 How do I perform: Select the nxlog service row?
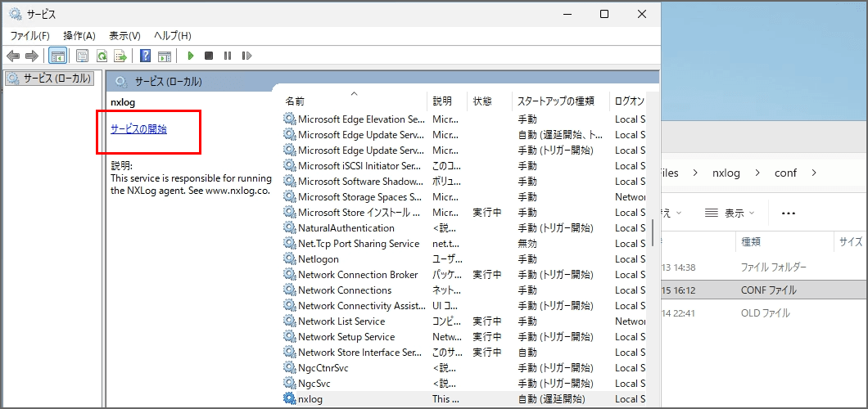(310, 398)
